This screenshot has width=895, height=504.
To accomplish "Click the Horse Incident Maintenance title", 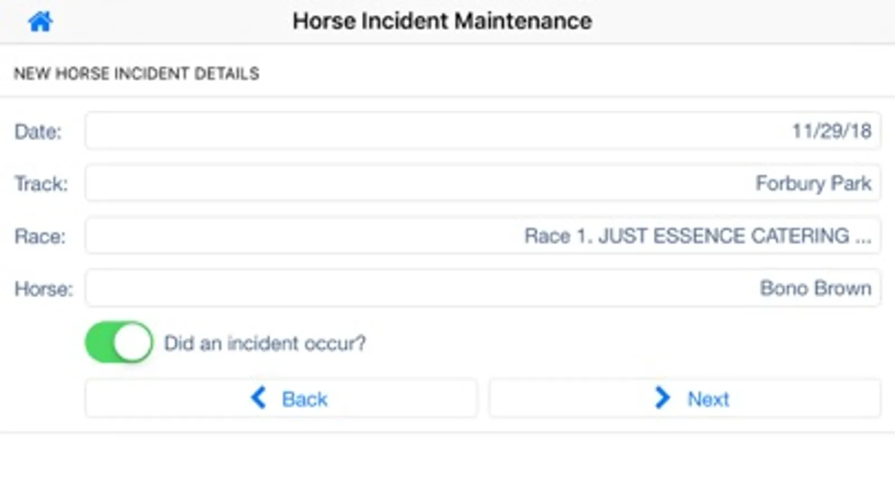I will [442, 21].
